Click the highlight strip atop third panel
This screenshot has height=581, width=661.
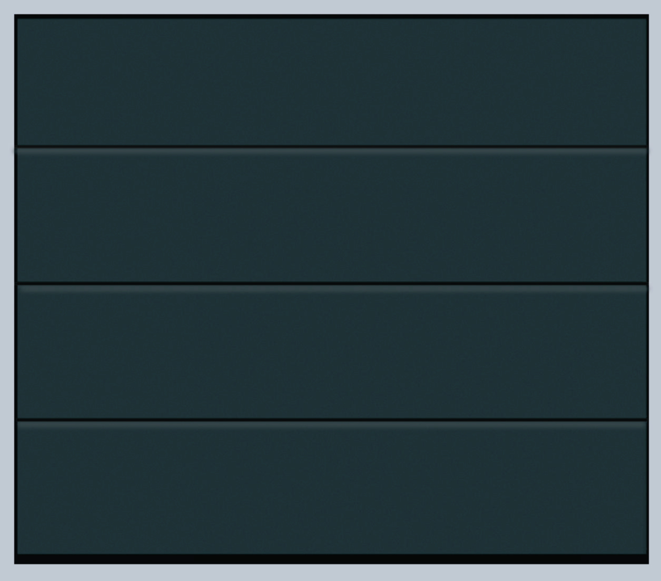click(x=332, y=288)
